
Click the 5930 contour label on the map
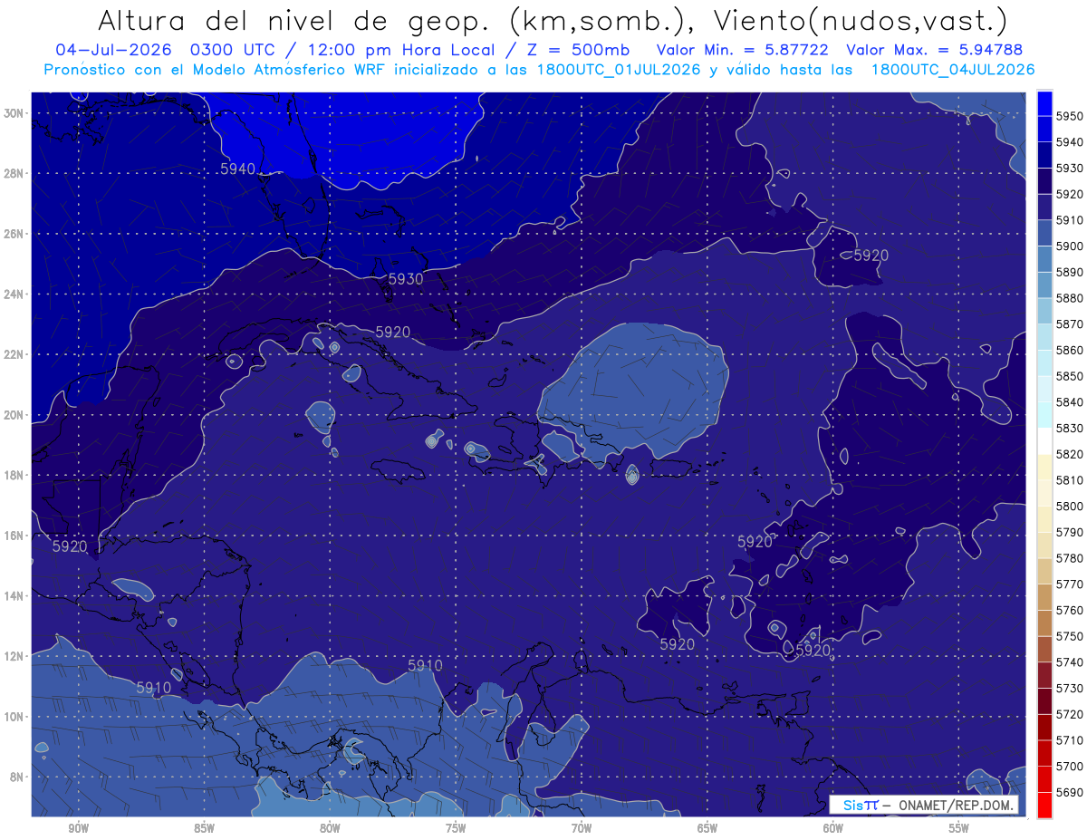pyautogui.click(x=406, y=279)
